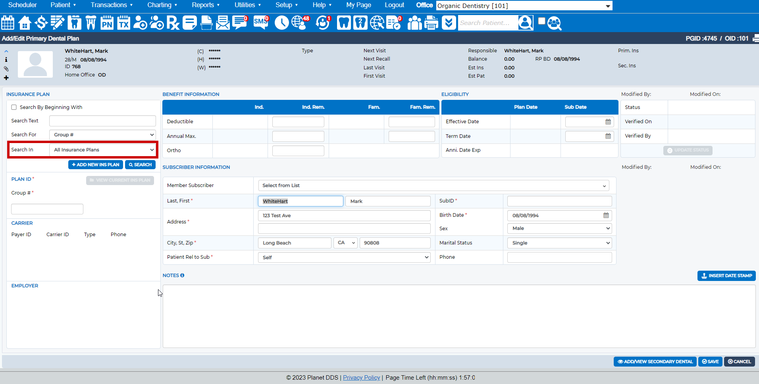Click the plus icon beside patient photo
This screenshot has height=384, width=759.
[6, 78]
